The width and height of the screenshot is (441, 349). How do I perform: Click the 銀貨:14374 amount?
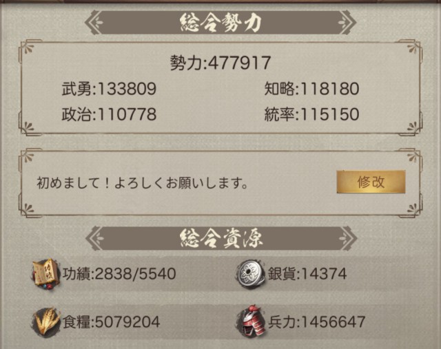pyautogui.click(x=307, y=274)
